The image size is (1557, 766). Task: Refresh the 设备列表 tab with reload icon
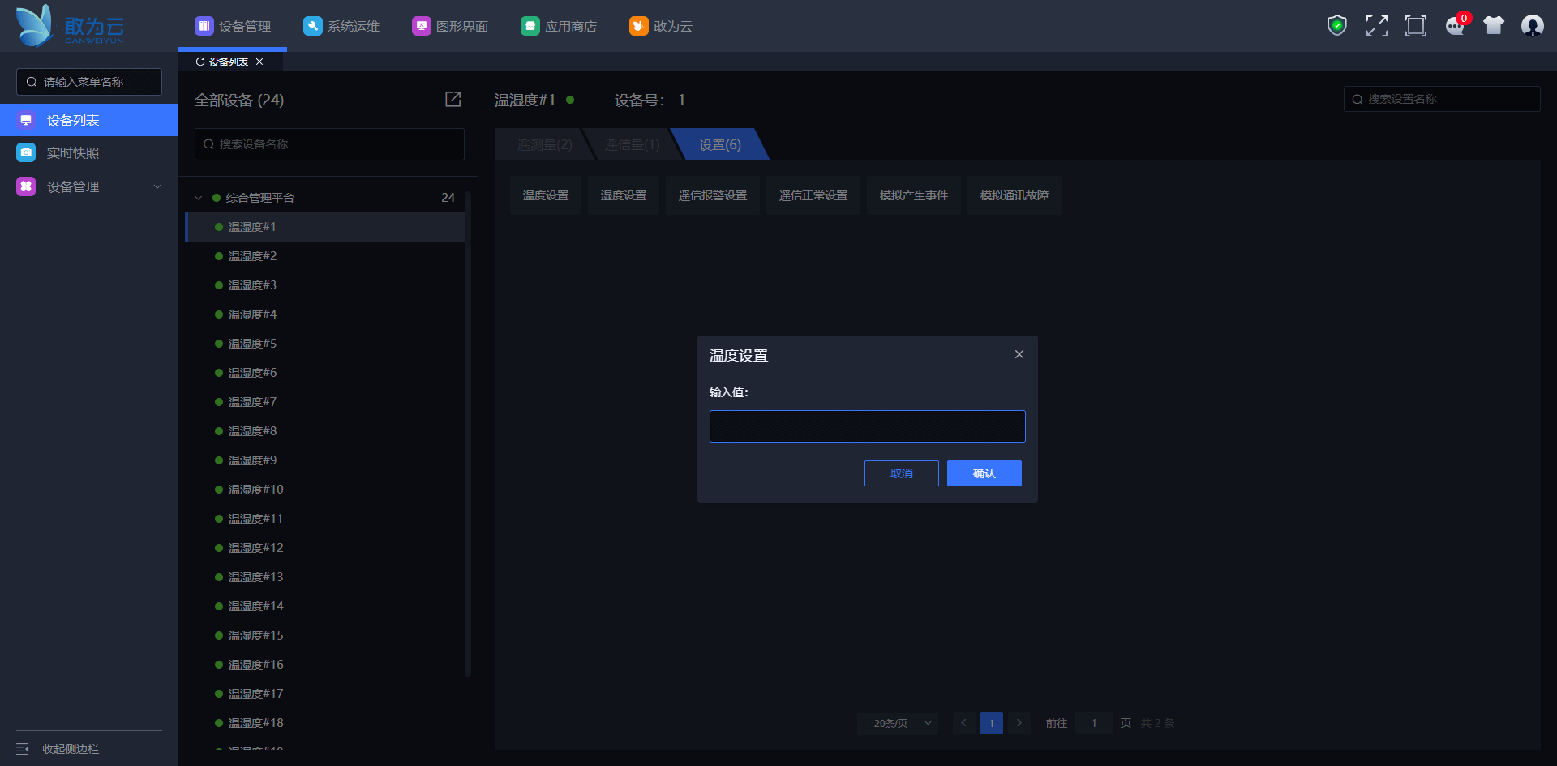click(199, 62)
